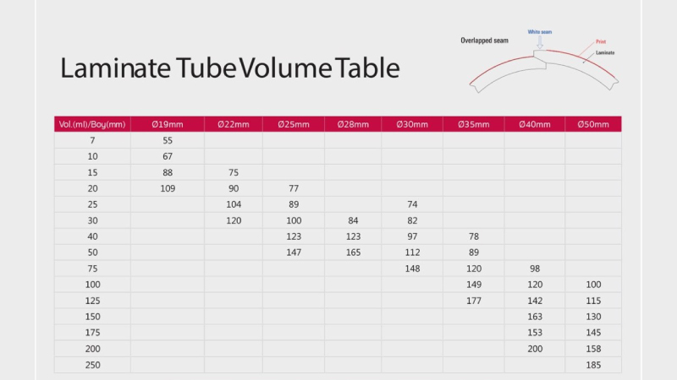Image resolution: width=677 pixels, height=380 pixels.
Task: Select value 78 in the Ø35mm column
Action: pyautogui.click(x=474, y=236)
